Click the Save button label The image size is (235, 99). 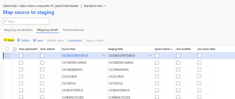[40, 40]
